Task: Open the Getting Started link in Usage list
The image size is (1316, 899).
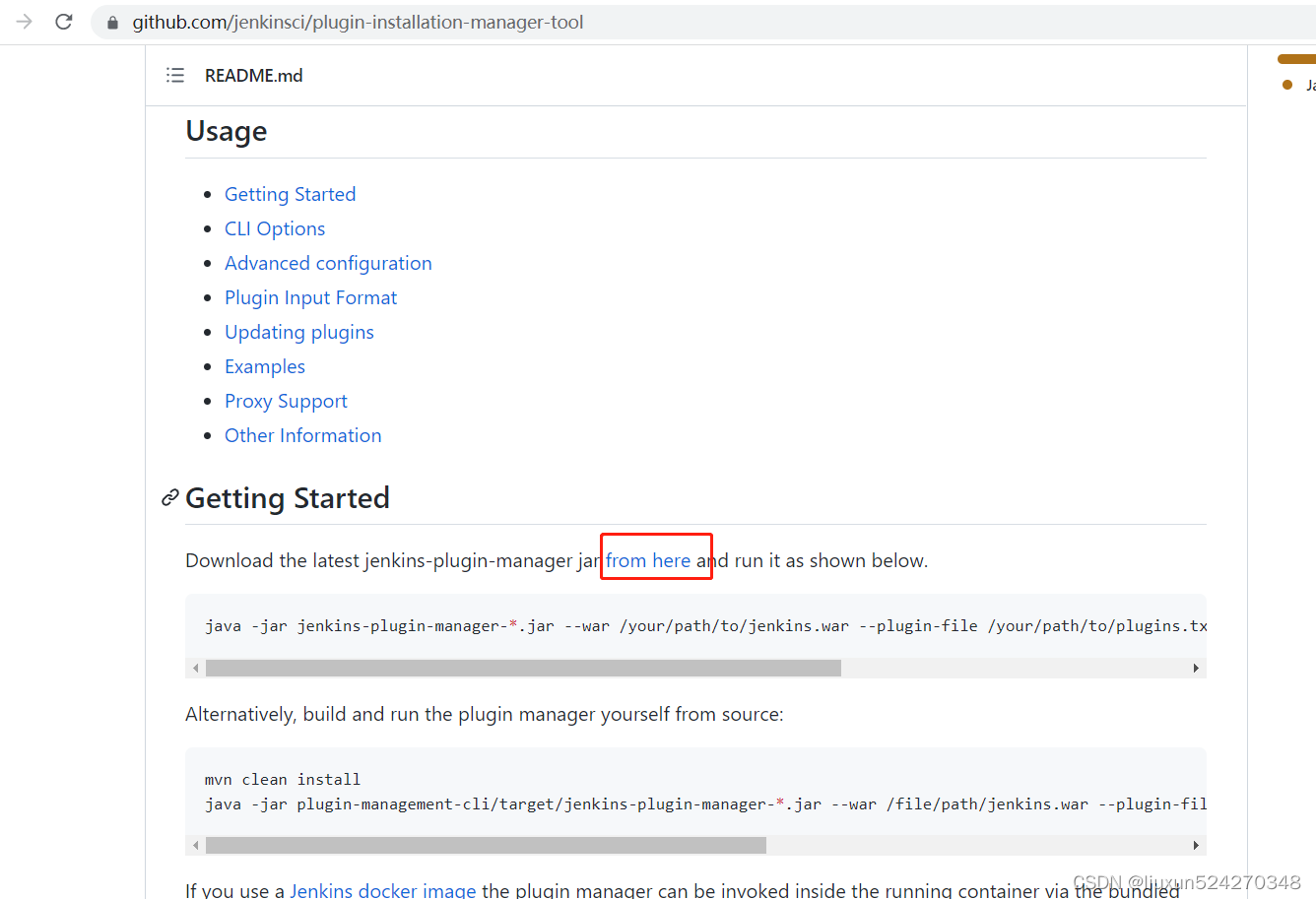Action: tap(290, 194)
